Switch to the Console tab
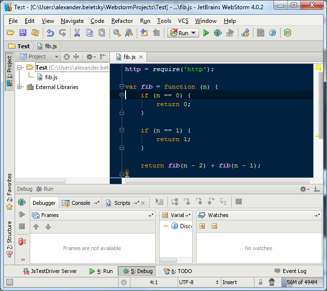The image size is (327, 291). (81, 203)
